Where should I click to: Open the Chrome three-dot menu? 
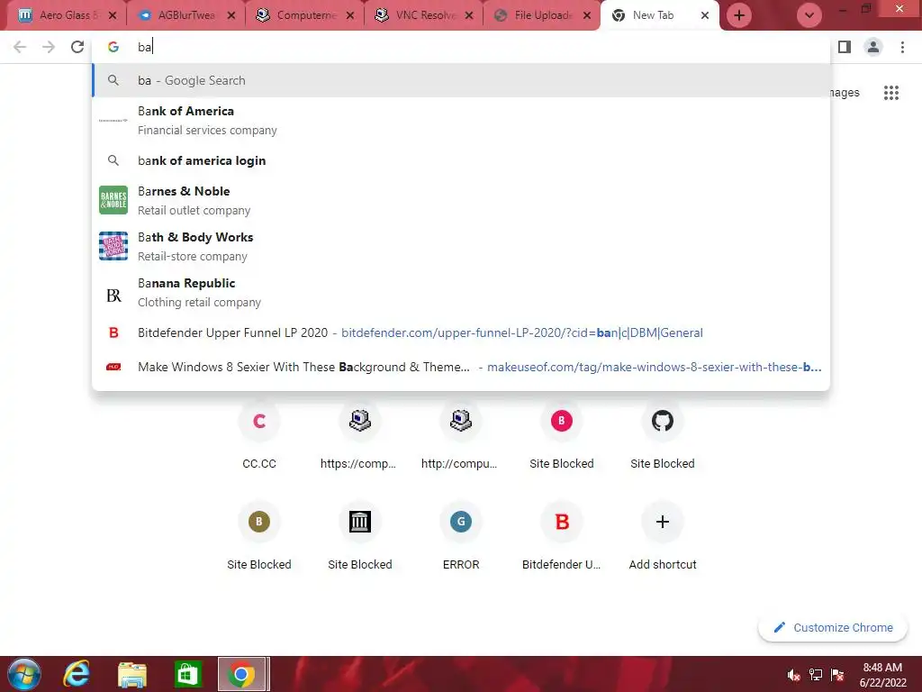coord(902,47)
